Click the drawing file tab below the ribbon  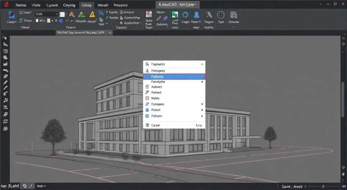(x=84, y=32)
